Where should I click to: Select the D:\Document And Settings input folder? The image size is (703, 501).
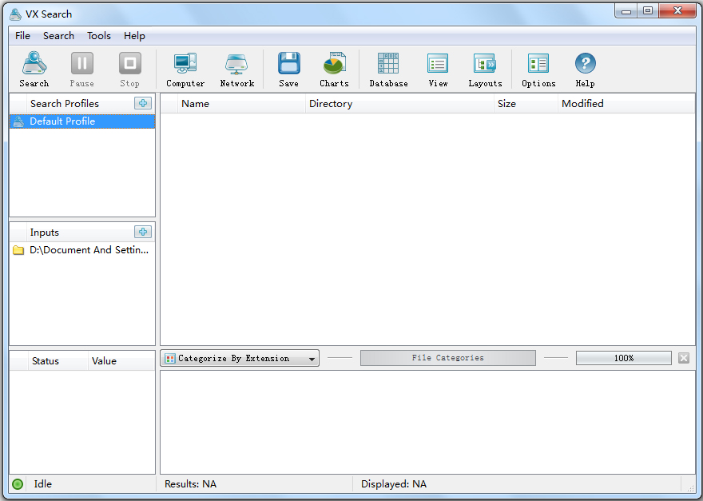pos(89,250)
